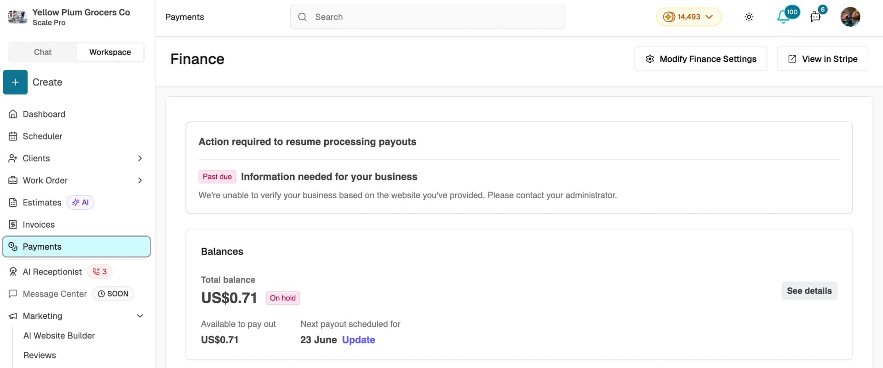Click the Marketing megaphone icon
This screenshot has height=368, width=883.
13,316
